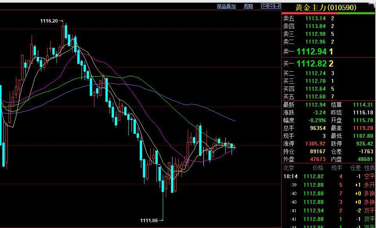This screenshot has width=376, height=228.
Task: Click the 跌停 limit-down value 926.42
Action: tap(365, 144)
